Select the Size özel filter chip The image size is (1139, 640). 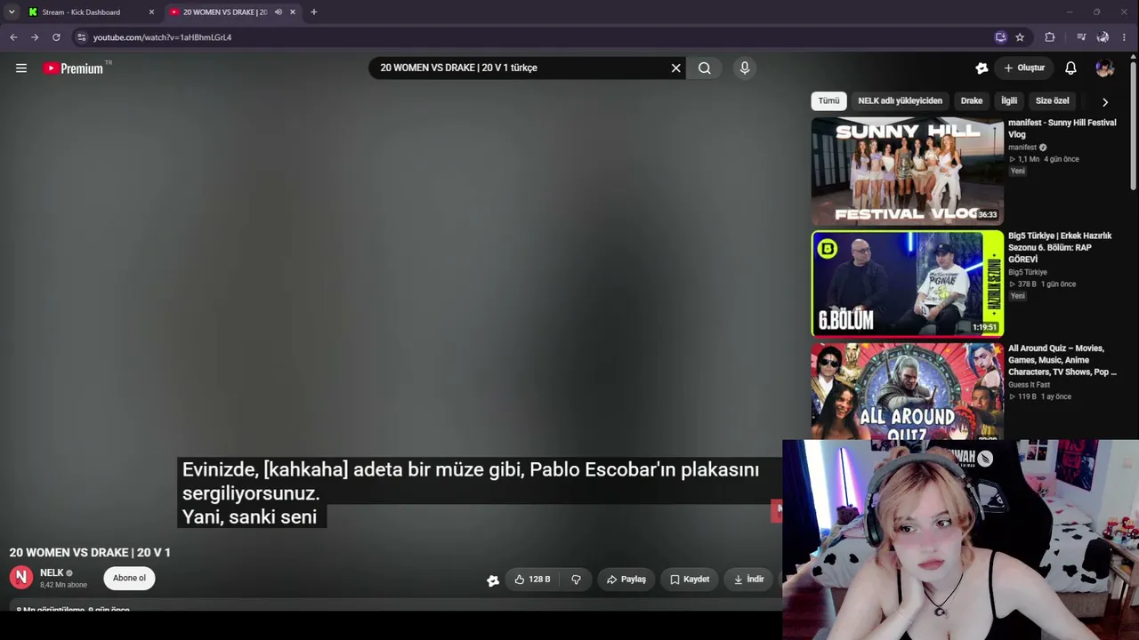(x=1052, y=101)
